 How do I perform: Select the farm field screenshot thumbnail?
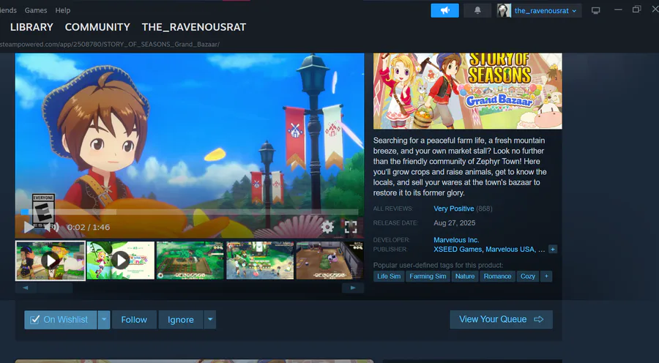[190, 261]
